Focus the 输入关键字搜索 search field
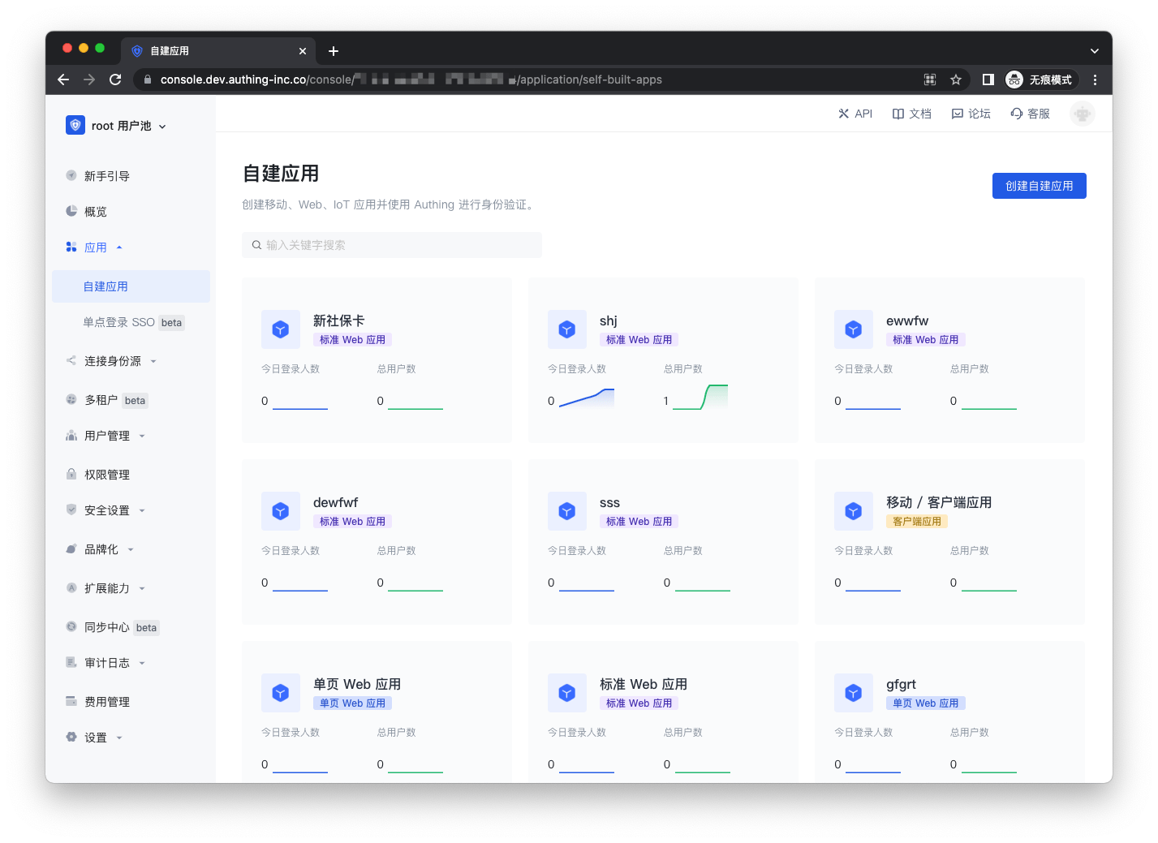The image size is (1158, 843). pyautogui.click(x=392, y=245)
